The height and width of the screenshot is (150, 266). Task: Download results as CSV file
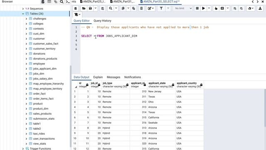tap(260, 8)
